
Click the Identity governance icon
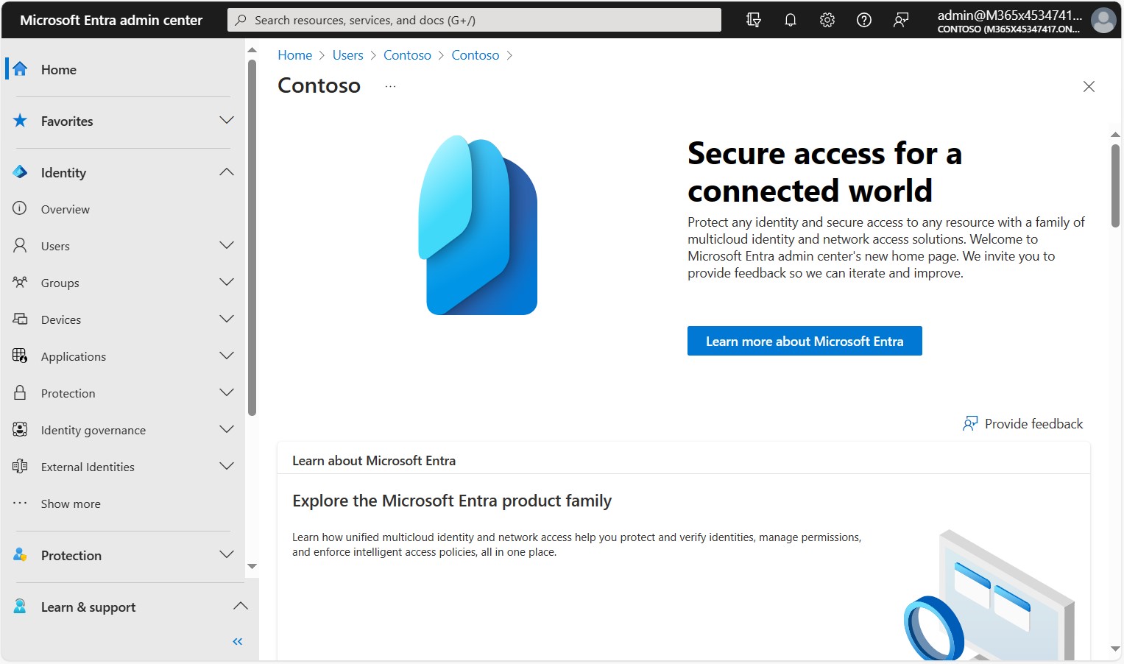[x=20, y=429]
